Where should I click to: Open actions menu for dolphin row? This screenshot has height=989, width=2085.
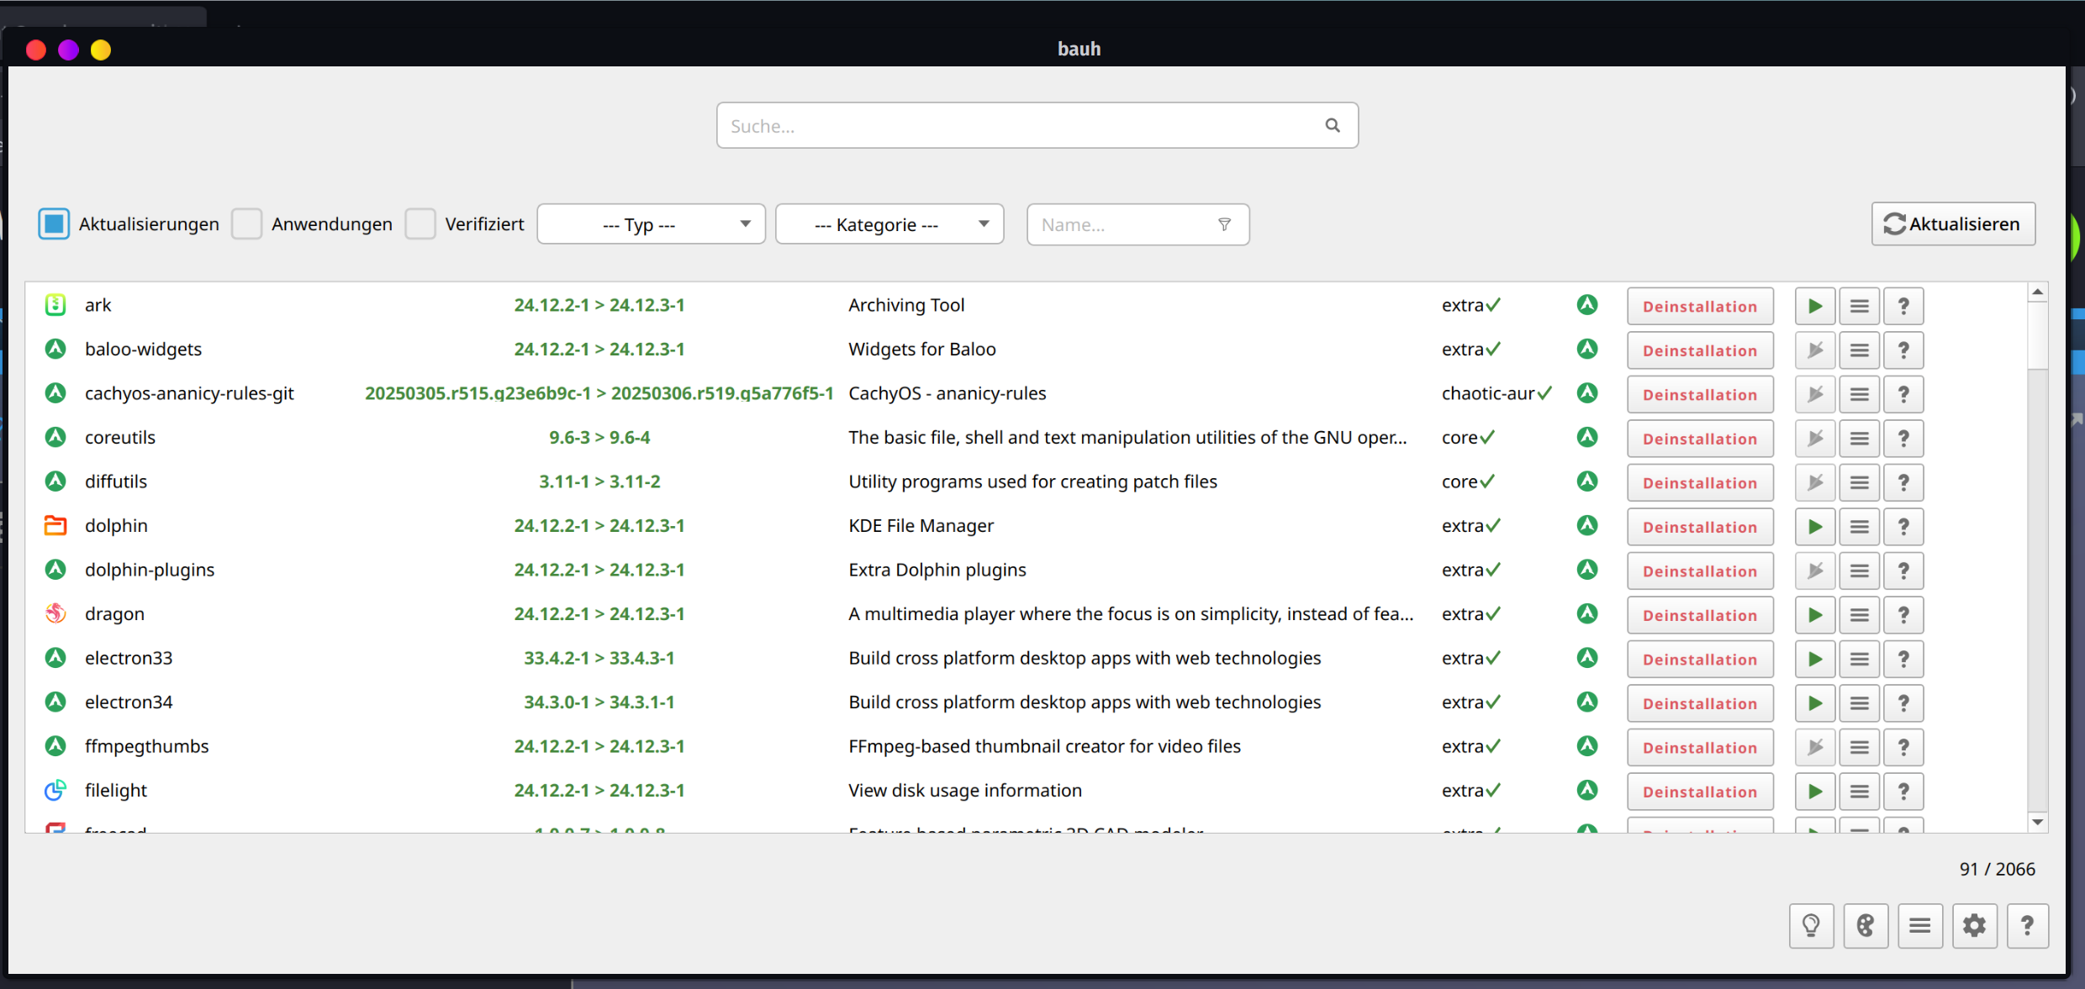[x=1860, y=527]
